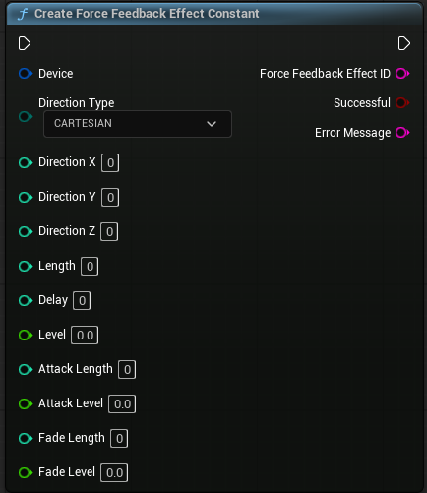Click the Direction X input pin
427x493 pixels.
[26, 162]
